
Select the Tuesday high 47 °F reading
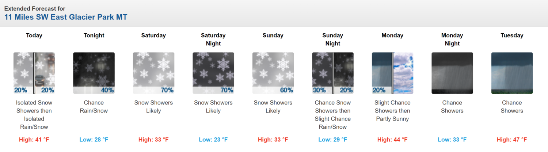512,140
